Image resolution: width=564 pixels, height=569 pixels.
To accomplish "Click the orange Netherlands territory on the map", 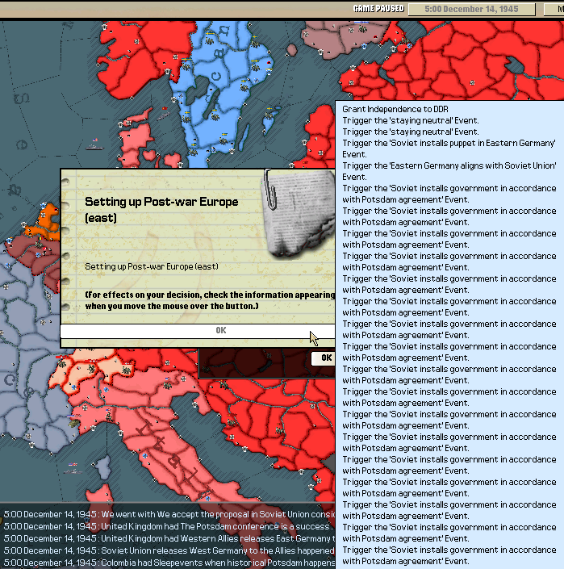I will pyautogui.click(x=45, y=224).
